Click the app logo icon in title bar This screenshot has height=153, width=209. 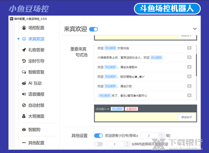(11, 19)
